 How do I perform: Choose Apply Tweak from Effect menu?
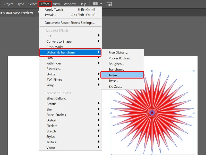tap(70, 10)
